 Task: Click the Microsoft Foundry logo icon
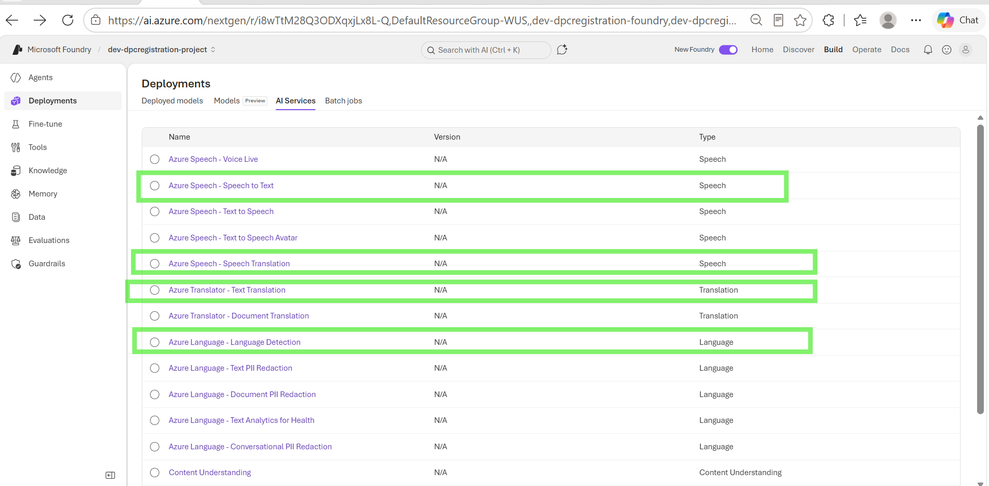(17, 50)
